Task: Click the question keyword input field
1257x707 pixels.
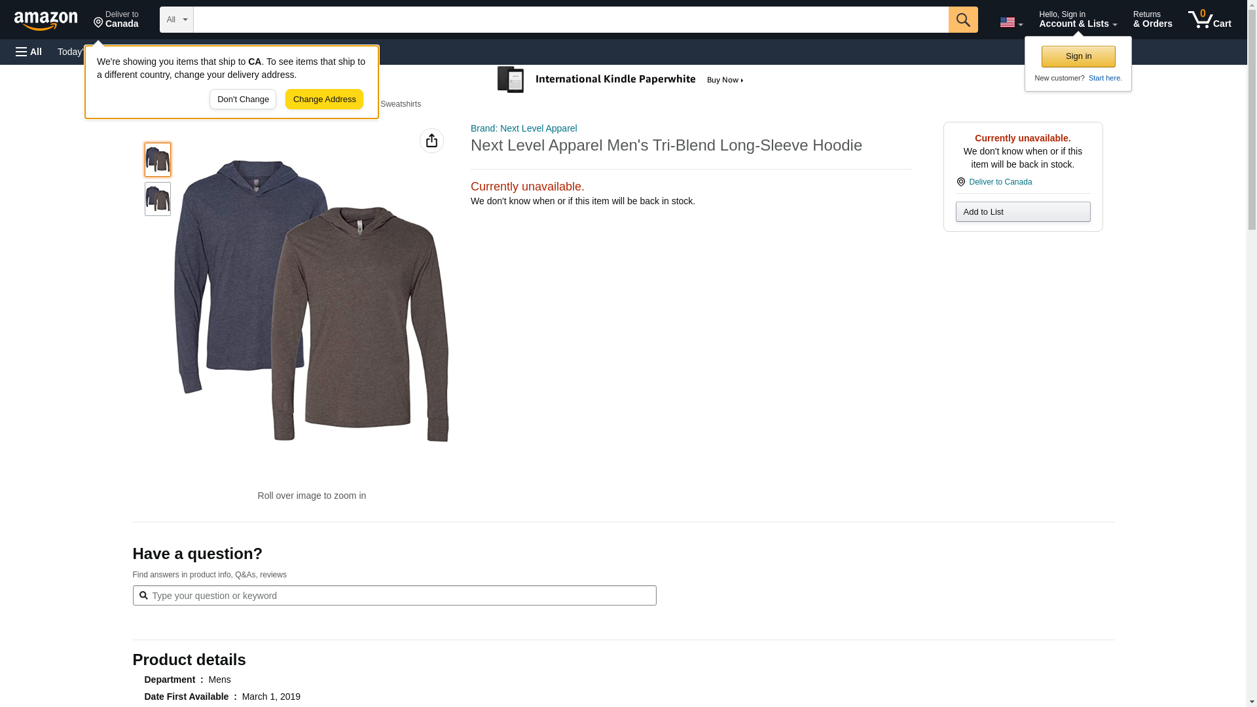Action: click(394, 596)
